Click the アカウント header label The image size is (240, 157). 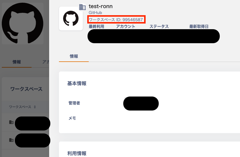[126, 27]
